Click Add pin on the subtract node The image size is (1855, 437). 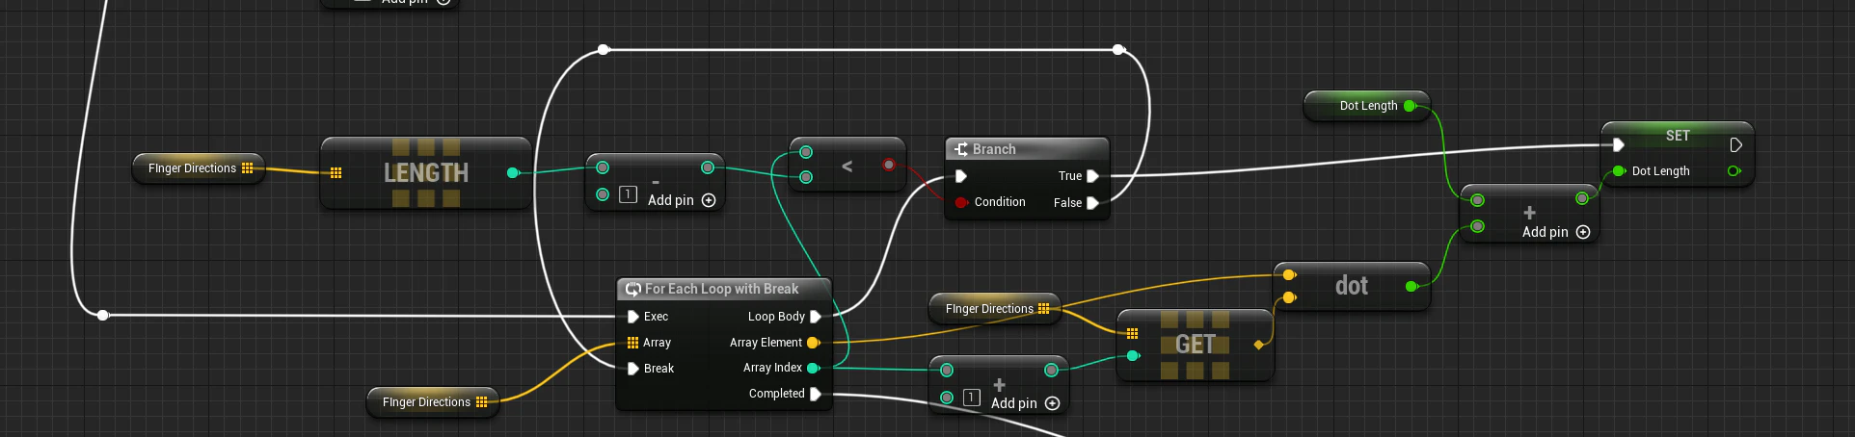tap(682, 200)
